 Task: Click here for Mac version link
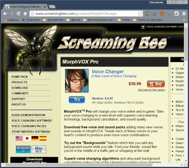pos(152,90)
